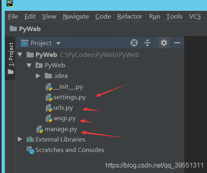Viewport: 207px width, 173px height.
Task: Select the inner PyWeb package folder
Action: coord(55,65)
